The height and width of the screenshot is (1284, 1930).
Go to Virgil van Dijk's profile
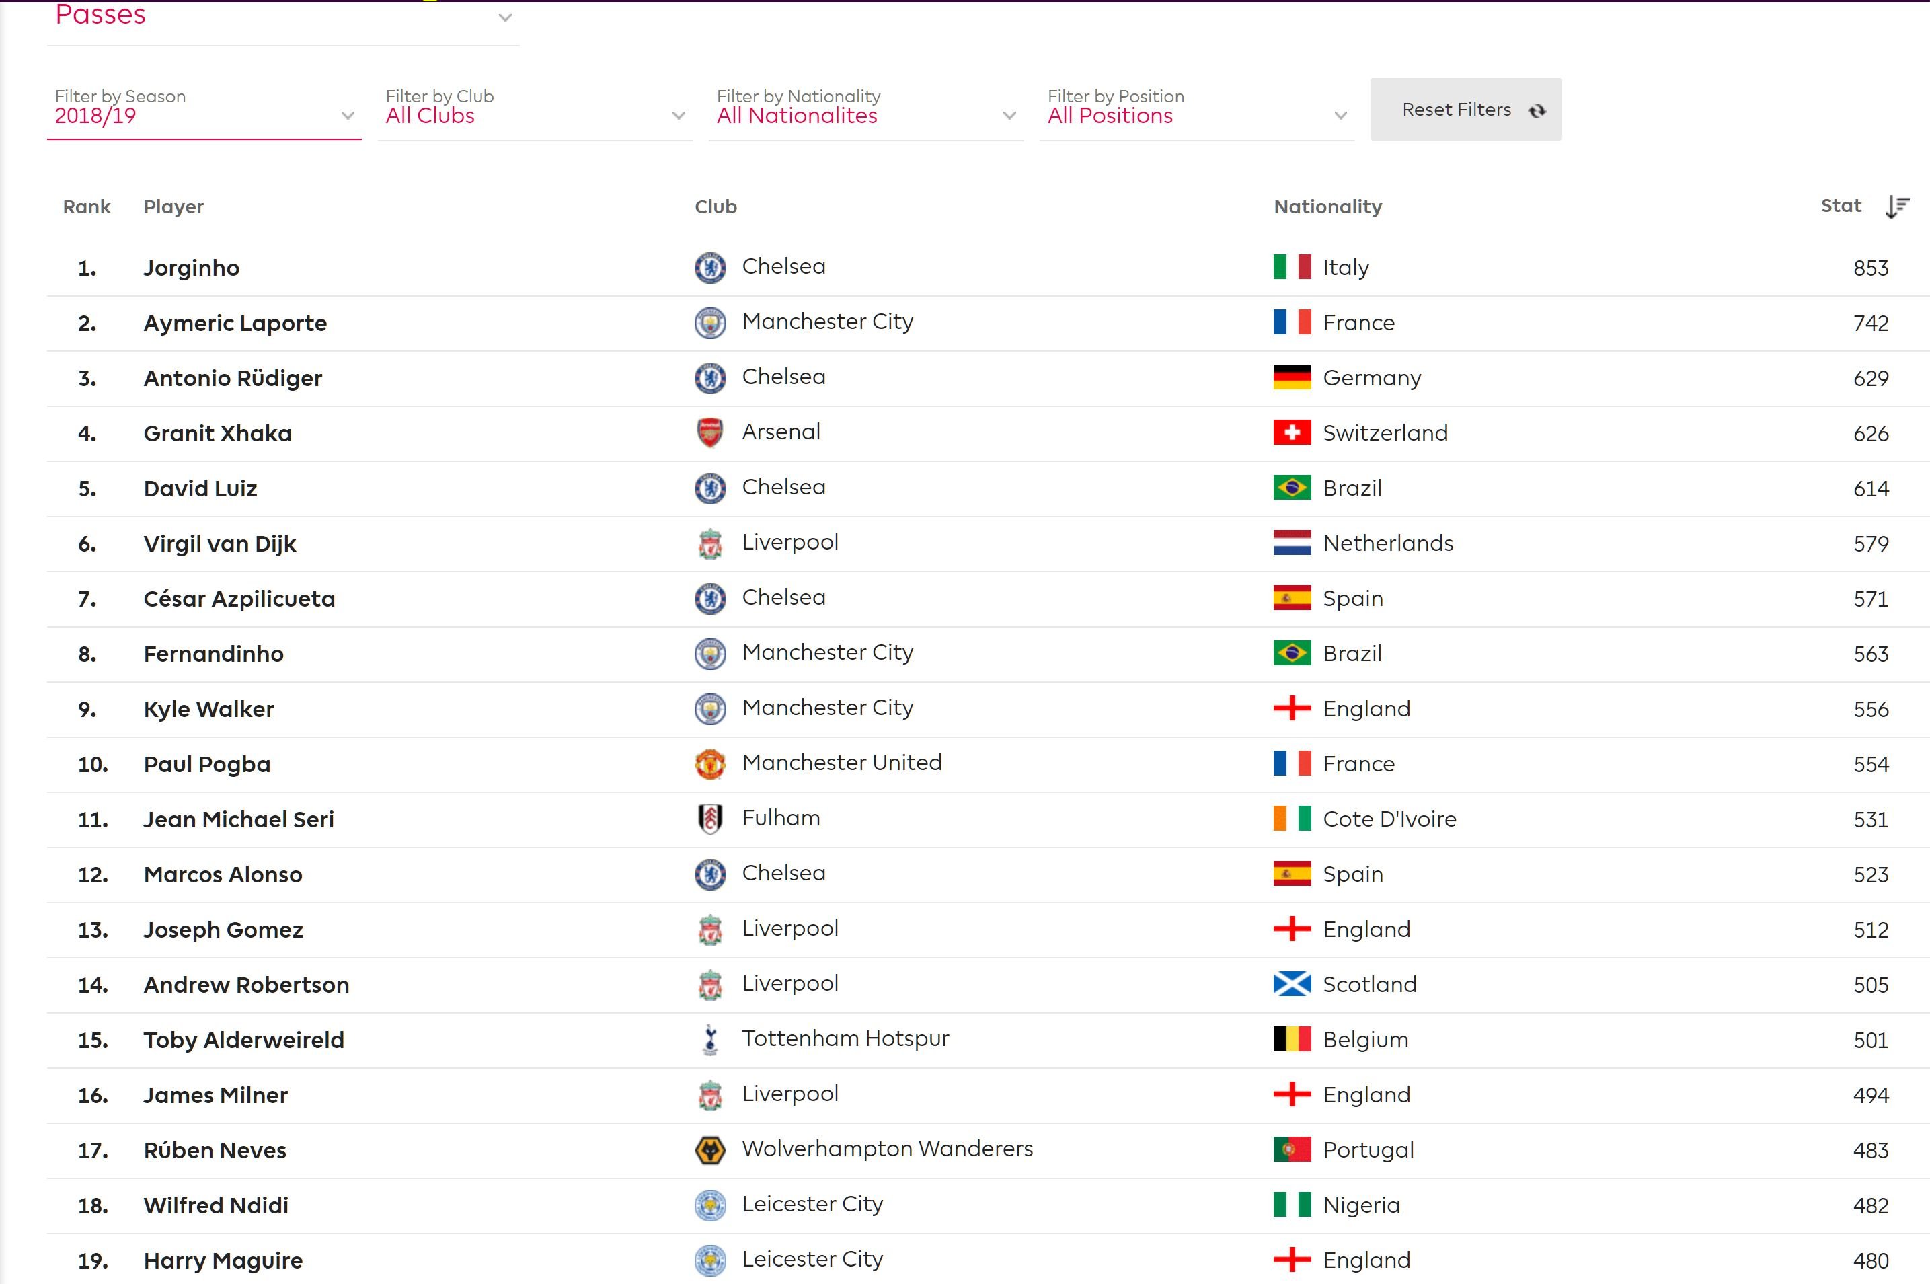(x=219, y=543)
